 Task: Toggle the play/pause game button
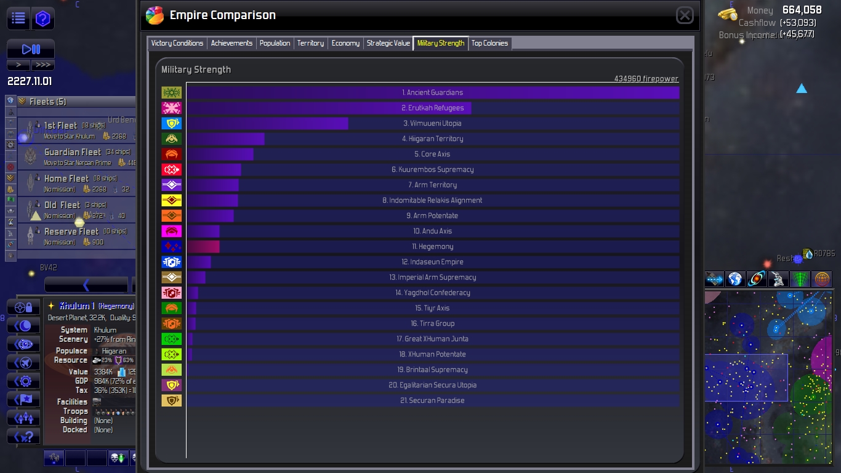click(31, 49)
